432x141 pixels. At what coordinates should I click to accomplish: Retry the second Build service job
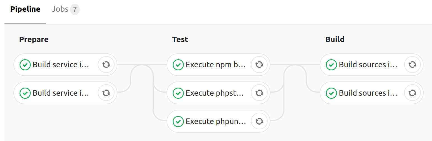[106, 93]
